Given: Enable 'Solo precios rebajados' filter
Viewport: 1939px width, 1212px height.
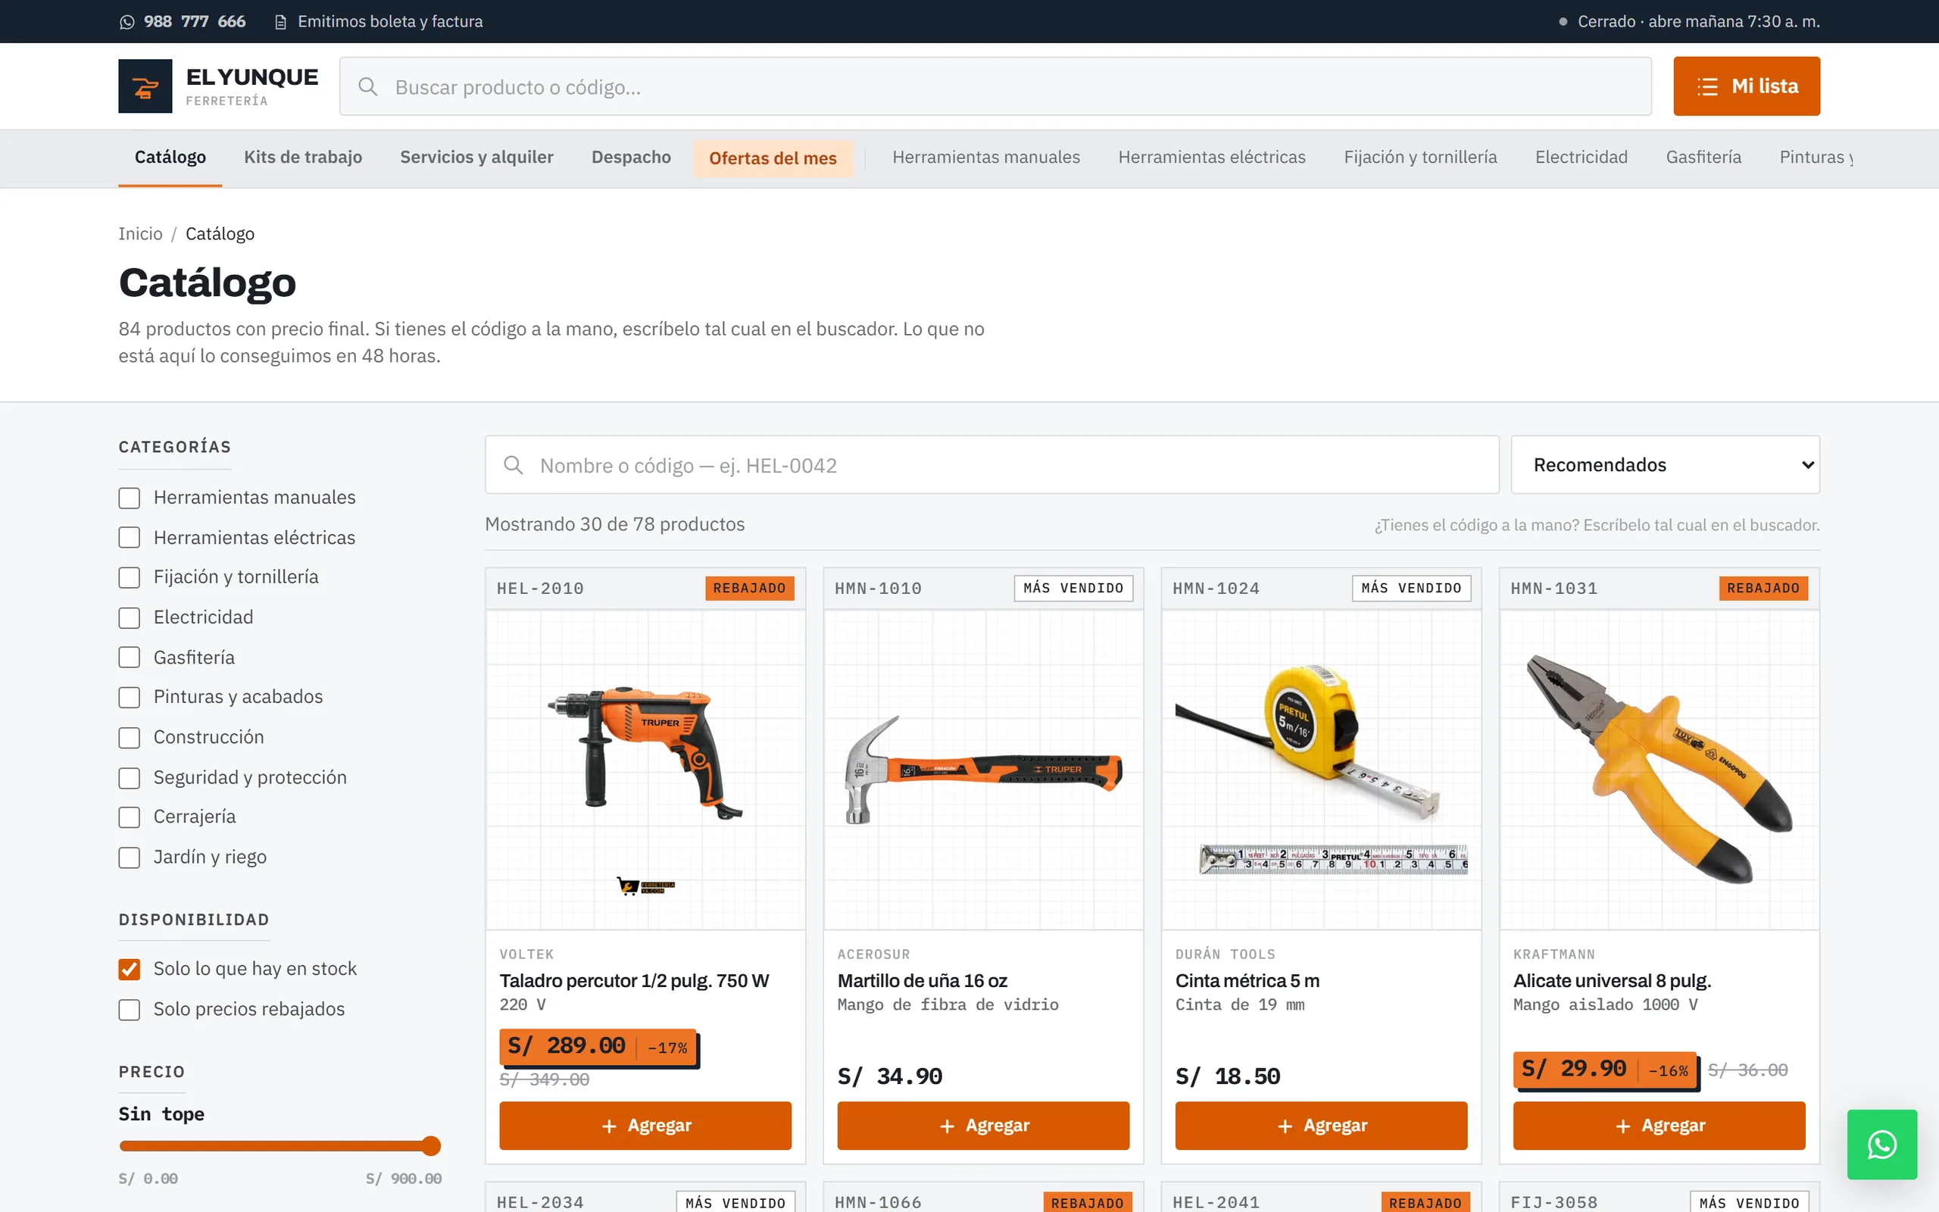Looking at the screenshot, I should 129,1009.
